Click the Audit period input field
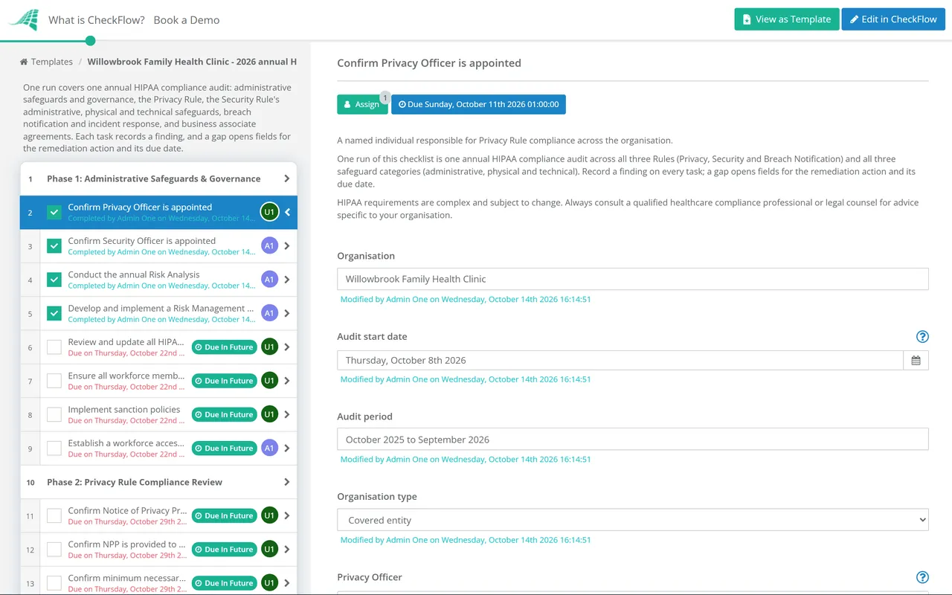This screenshot has height=595, width=952. point(633,440)
